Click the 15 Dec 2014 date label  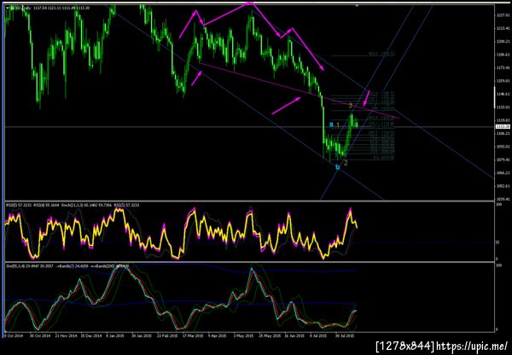(x=93, y=335)
